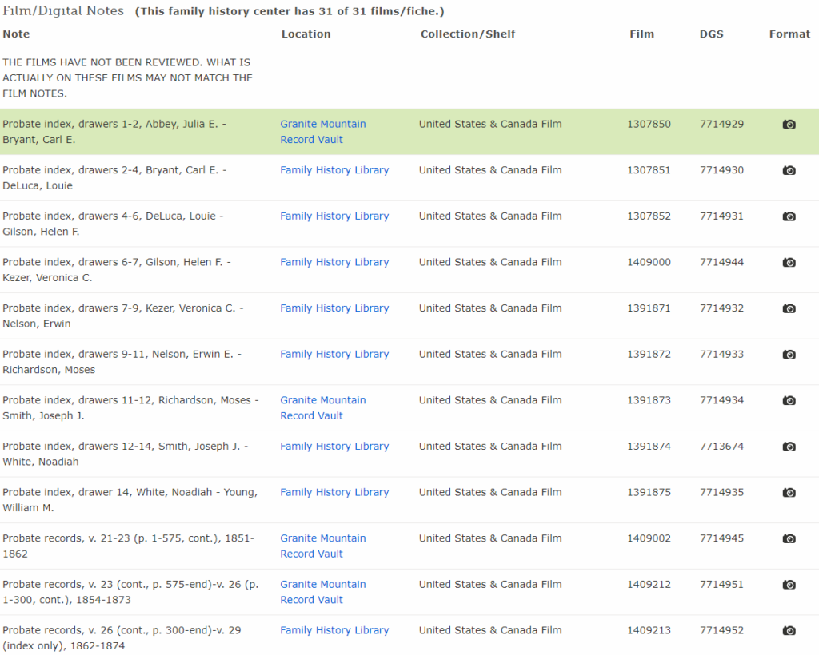The height and width of the screenshot is (655, 819).
Task: Select note 'Probate index, drawers 1-2, Abbey, Julia E.'
Action: click(114, 132)
